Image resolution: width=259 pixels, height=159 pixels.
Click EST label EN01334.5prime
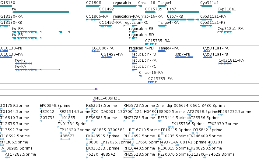click(73, 124)
